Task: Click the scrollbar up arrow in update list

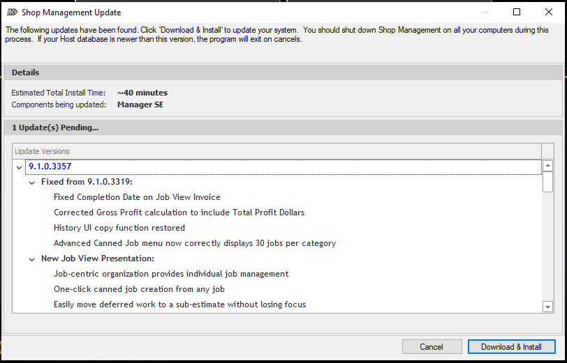Action: click(548, 166)
